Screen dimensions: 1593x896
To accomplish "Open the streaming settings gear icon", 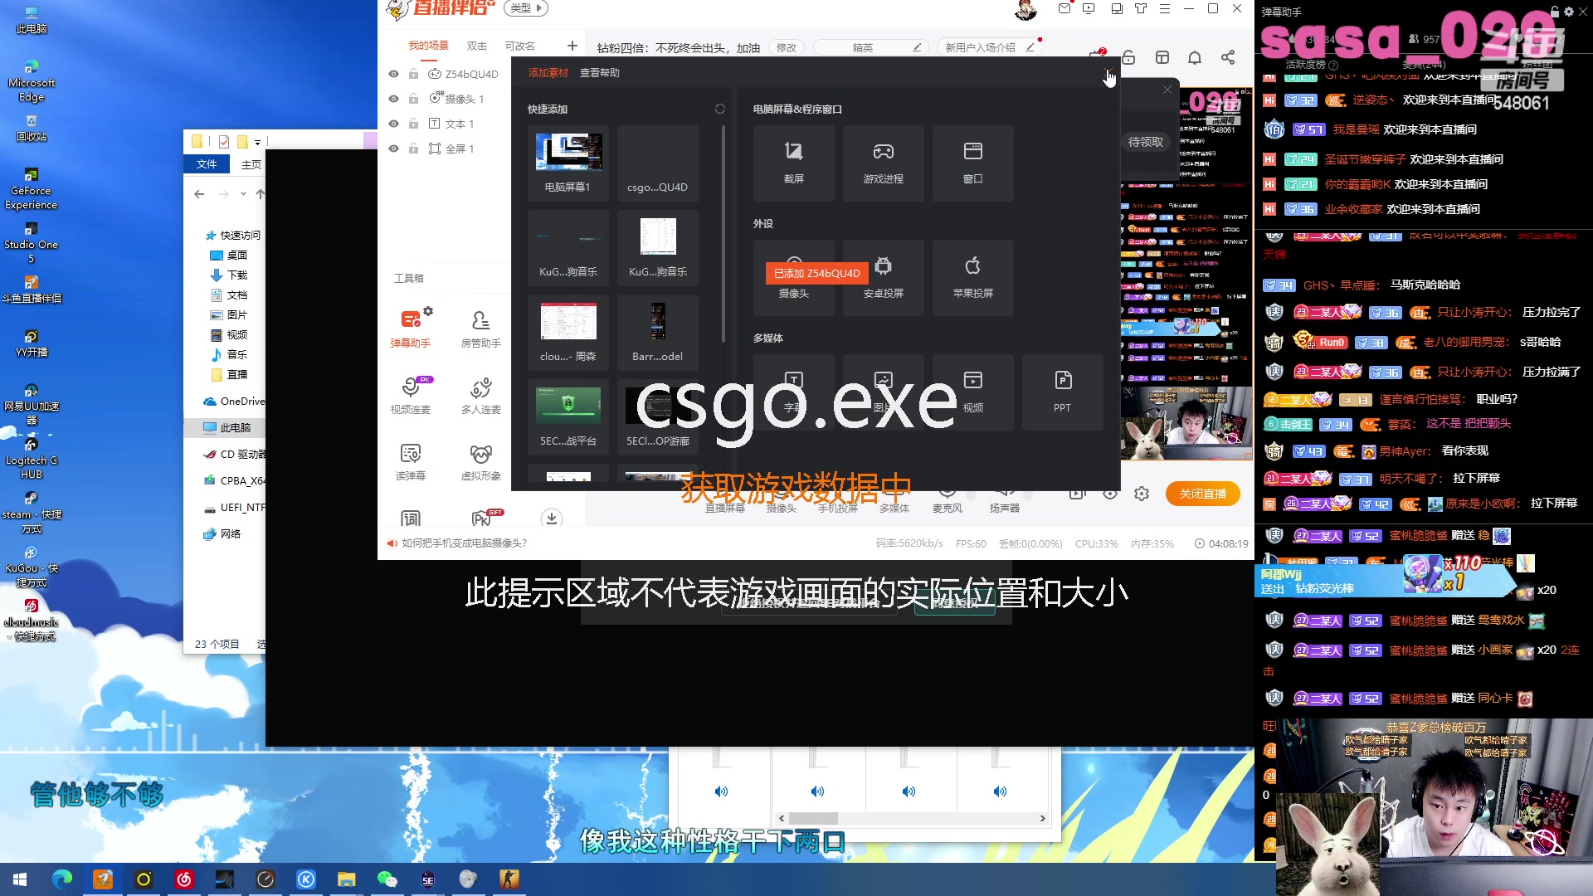I will click(x=1142, y=494).
